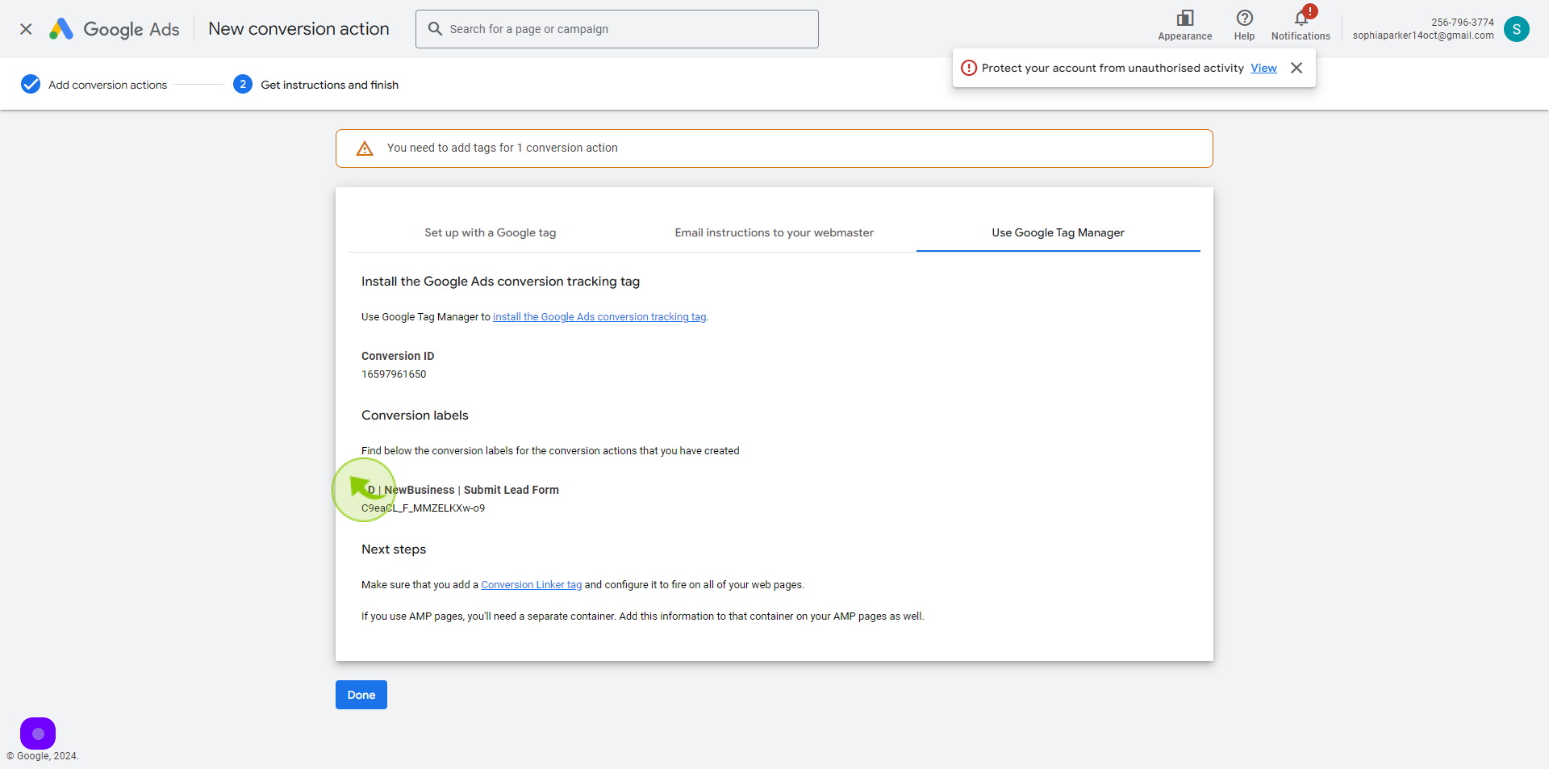Close the New conversion action page
Viewport: 1549px width, 769px height.
tap(26, 29)
